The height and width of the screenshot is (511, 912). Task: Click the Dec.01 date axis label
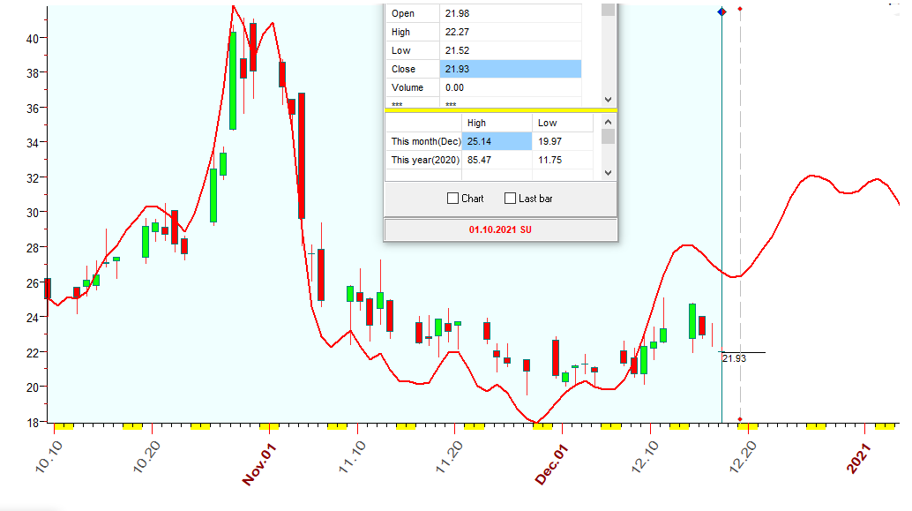tap(551, 464)
